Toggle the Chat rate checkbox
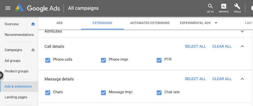This screenshot has width=253, height=106. (x=159, y=93)
